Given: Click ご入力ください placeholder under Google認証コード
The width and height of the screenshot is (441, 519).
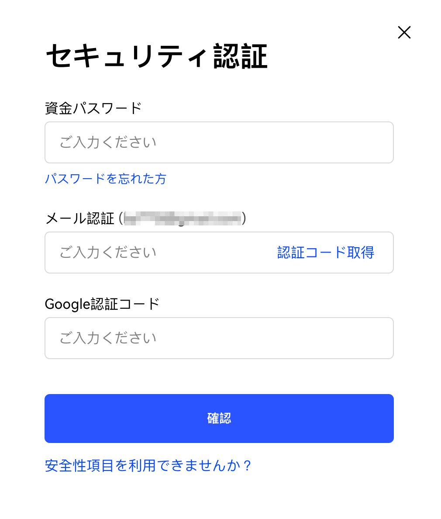Looking at the screenshot, I should click(108, 338).
